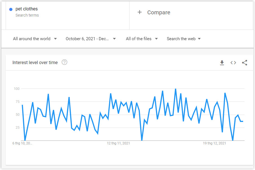Image resolution: width=255 pixels, height=170 pixels.
Task: Share the interest over time chart
Action: pyautogui.click(x=245, y=63)
